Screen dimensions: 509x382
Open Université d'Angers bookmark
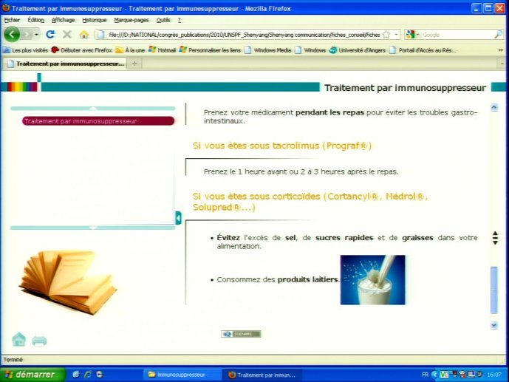pyautogui.click(x=358, y=50)
